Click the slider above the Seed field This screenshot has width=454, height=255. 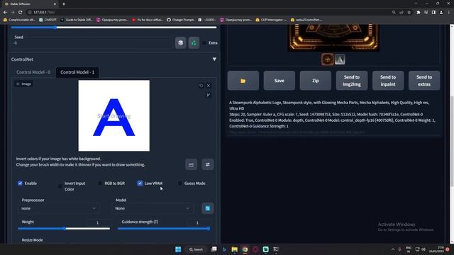[x=113, y=28]
